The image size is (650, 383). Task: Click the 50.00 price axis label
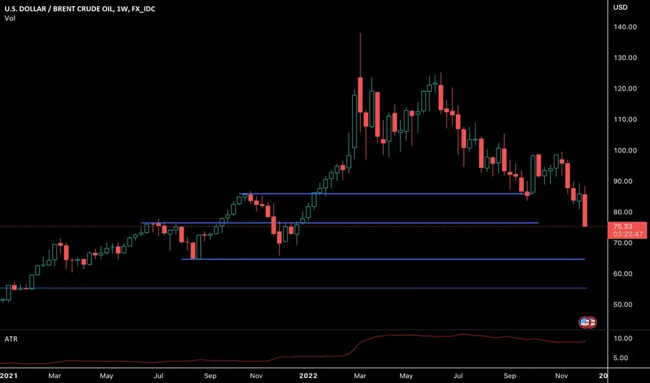pyautogui.click(x=623, y=305)
